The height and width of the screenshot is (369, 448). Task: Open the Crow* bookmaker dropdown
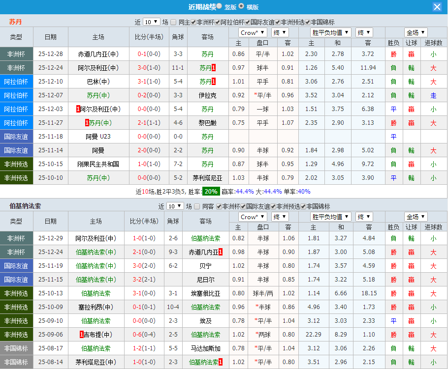pos(252,32)
